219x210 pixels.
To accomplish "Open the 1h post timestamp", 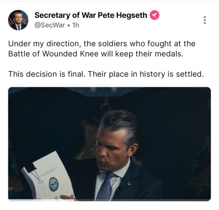I will (x=76, y=25).
